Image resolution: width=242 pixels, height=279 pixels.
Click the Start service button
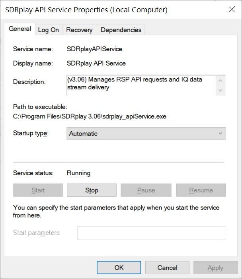pyautogui.click(x=38, y=190)
